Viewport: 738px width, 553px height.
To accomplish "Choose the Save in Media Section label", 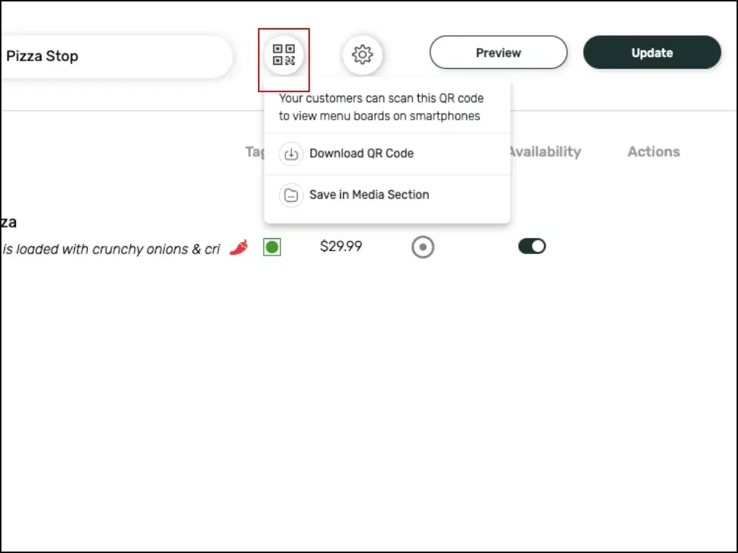I will 369,194.
